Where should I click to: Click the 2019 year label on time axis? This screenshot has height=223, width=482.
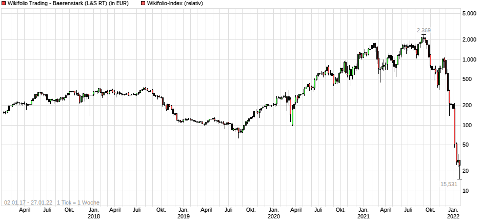(184, 216)
